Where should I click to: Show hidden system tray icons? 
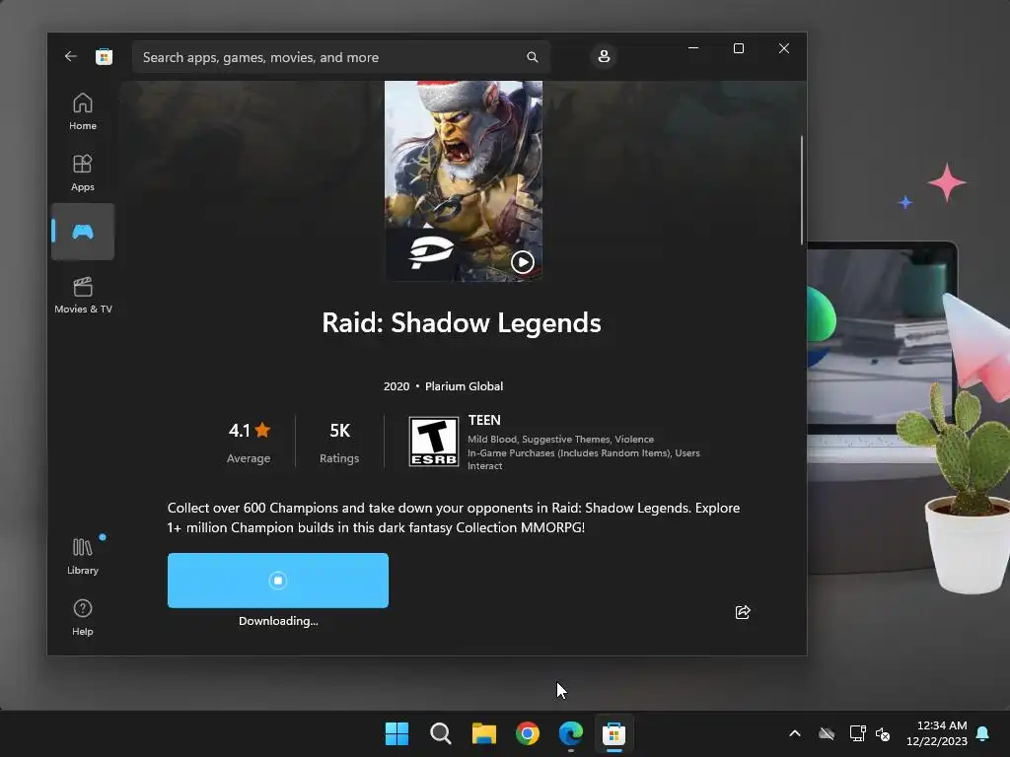tap(795, 733)
